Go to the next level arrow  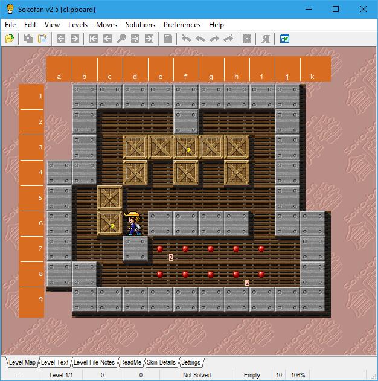pos(75,39)
